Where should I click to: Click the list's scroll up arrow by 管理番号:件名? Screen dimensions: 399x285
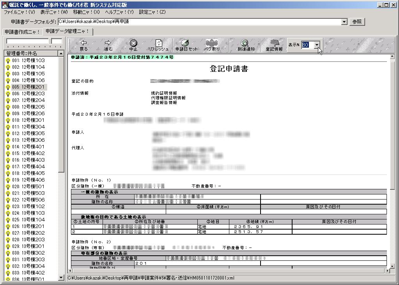tap(61, 53)
